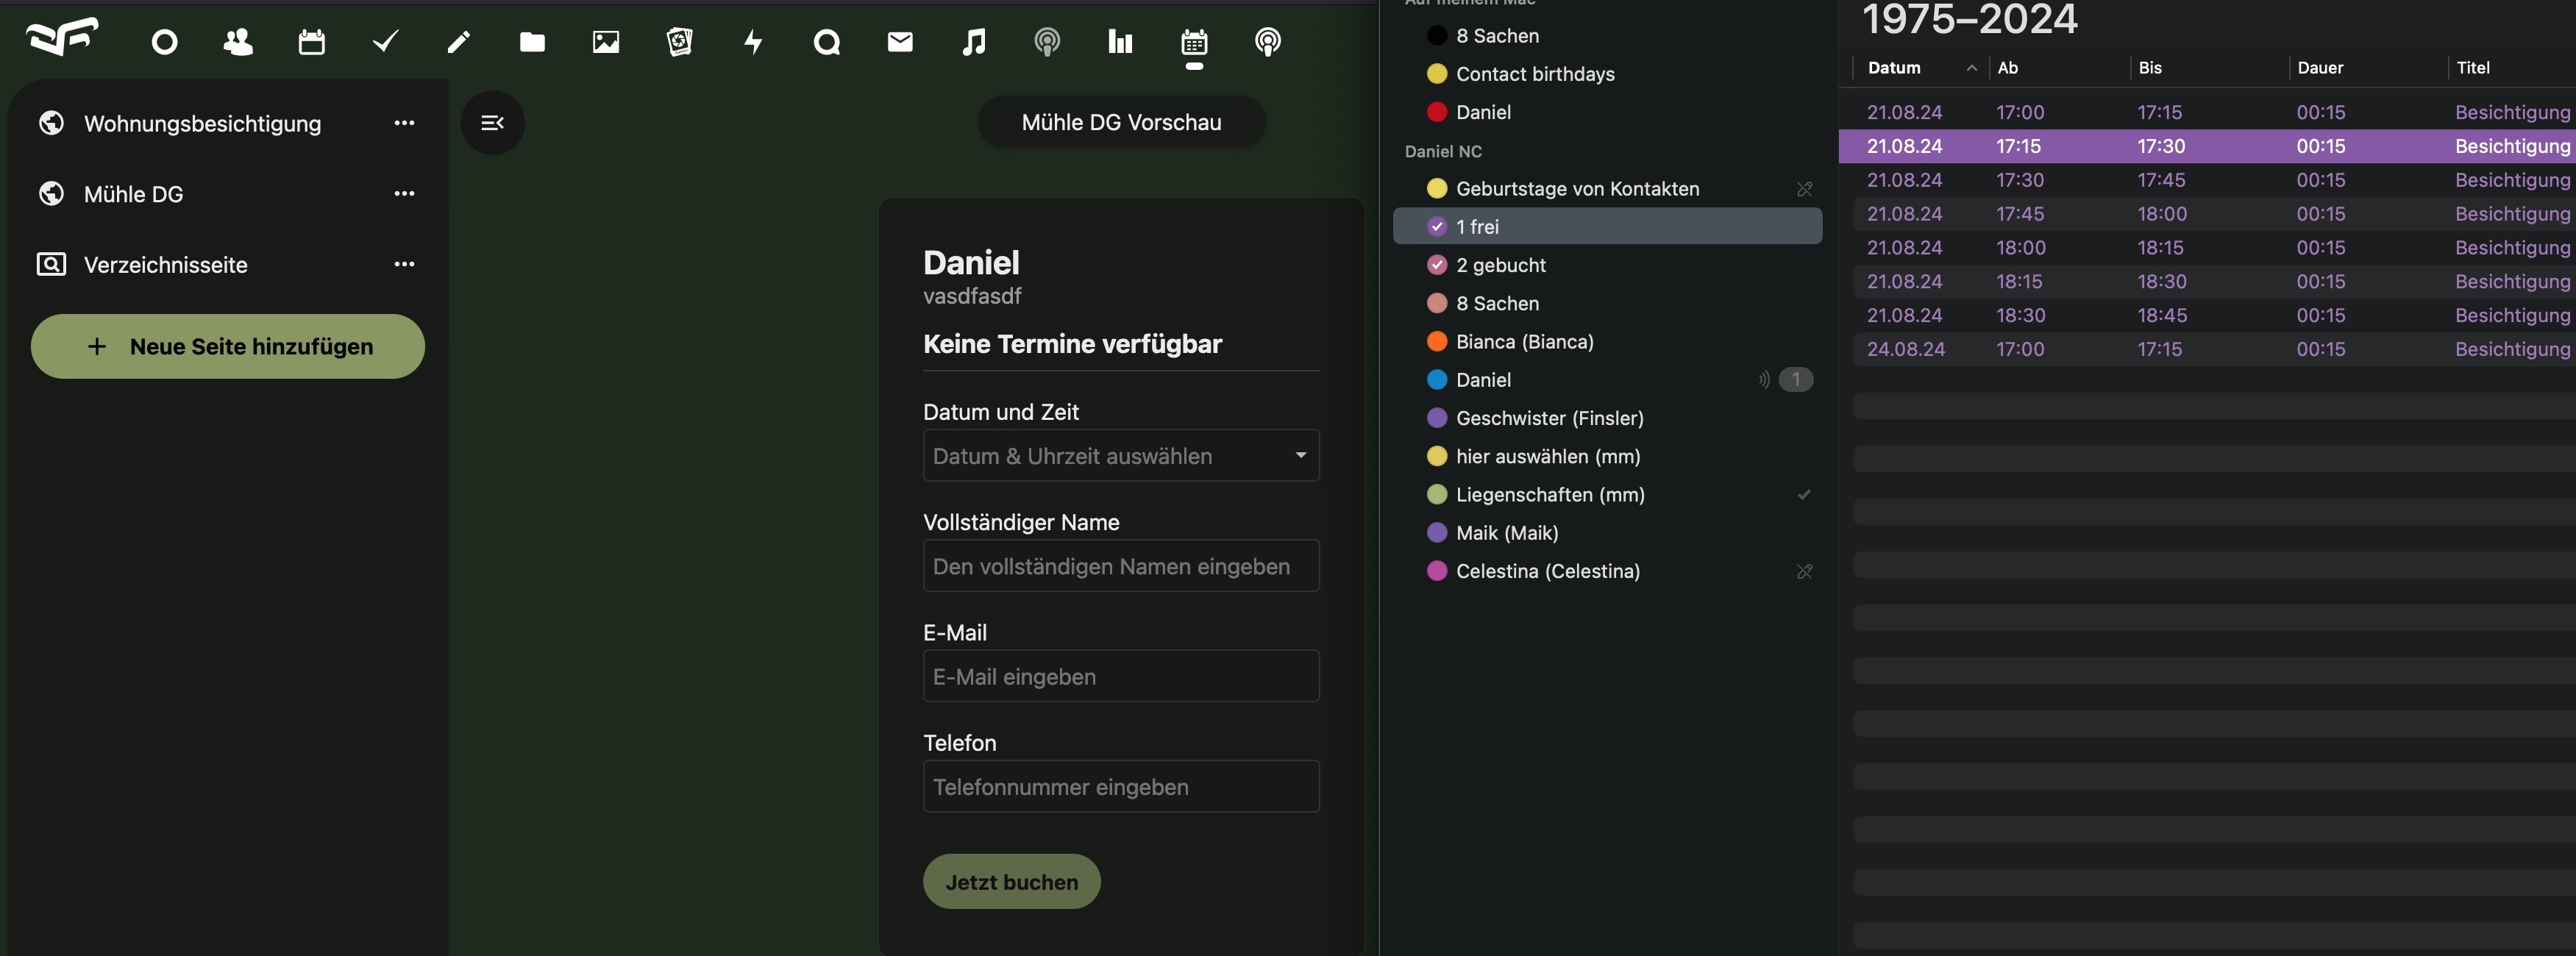Click the E-Mail input field

(1120, 677)
